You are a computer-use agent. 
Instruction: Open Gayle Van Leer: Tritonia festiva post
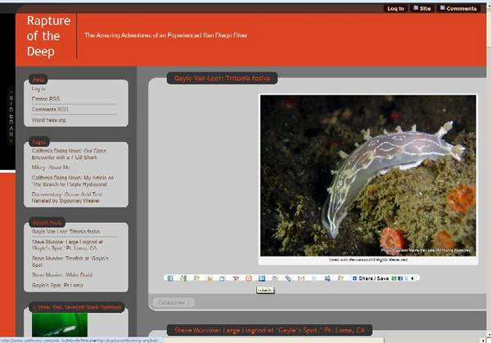point(222,78)
